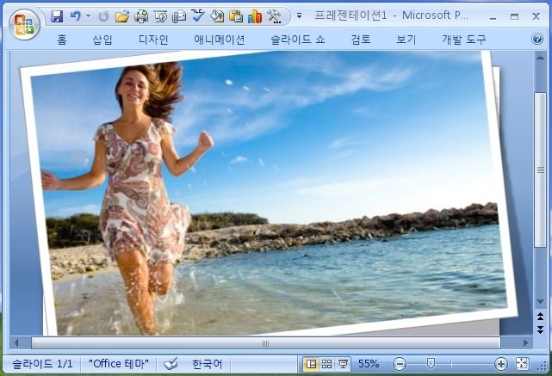Click the hammer and wrench tools icon
This screenshot has width=552, height=376.
coord(274,16)
